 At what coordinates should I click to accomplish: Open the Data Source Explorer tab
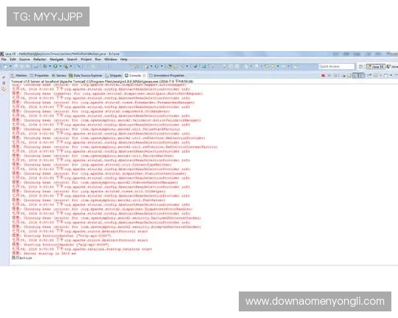[87, 76]
